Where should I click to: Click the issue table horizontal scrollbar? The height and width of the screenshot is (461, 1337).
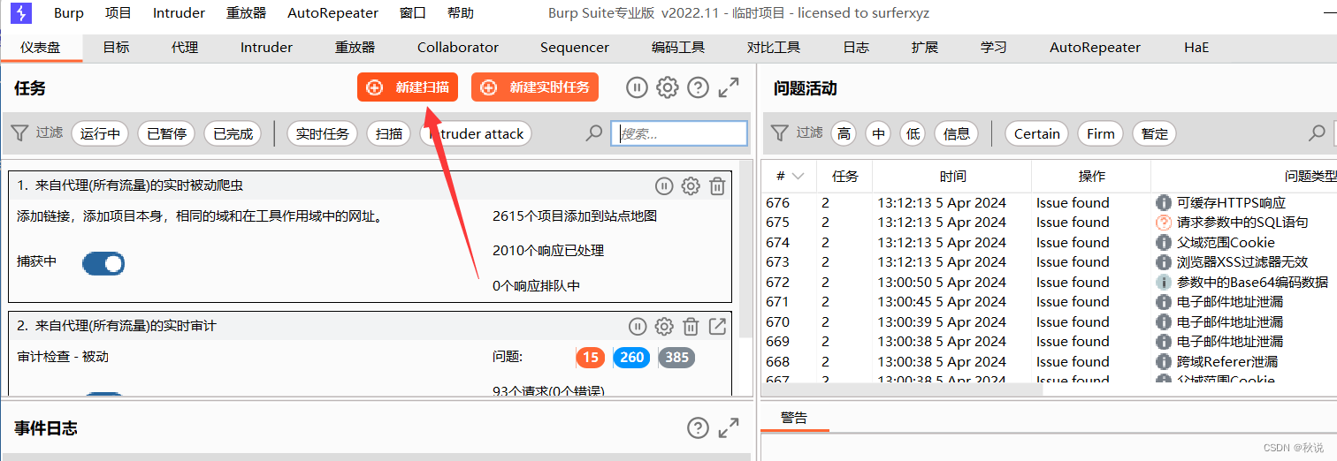[x=902, y=389]
